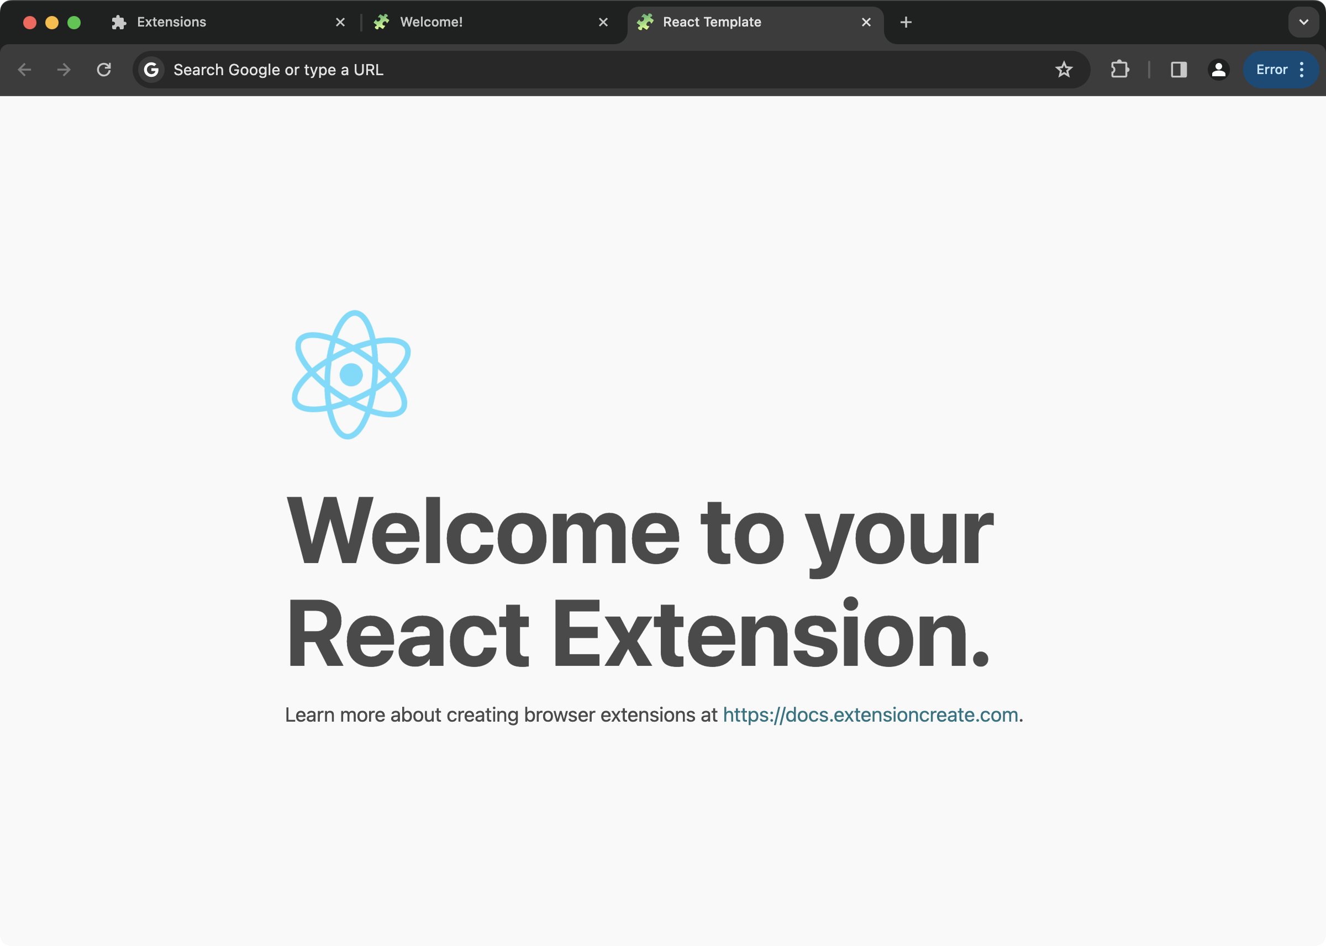Go back using the back arrow

click(x=24, y=70)
